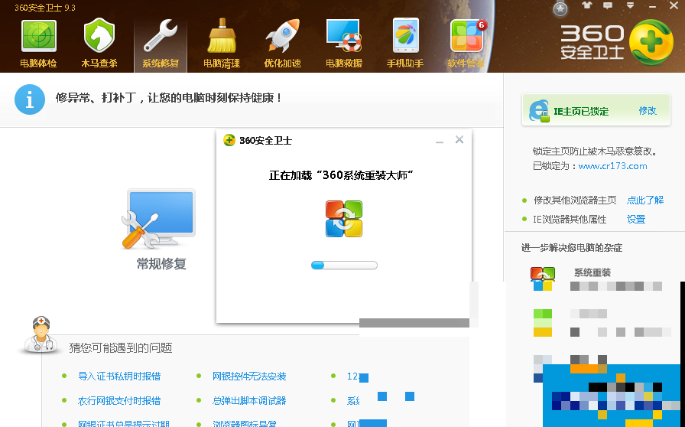This screenshot has width=685, height=427.
Task: Click 修改其他浏览器主页 text
Action: (x=575, y=200)
